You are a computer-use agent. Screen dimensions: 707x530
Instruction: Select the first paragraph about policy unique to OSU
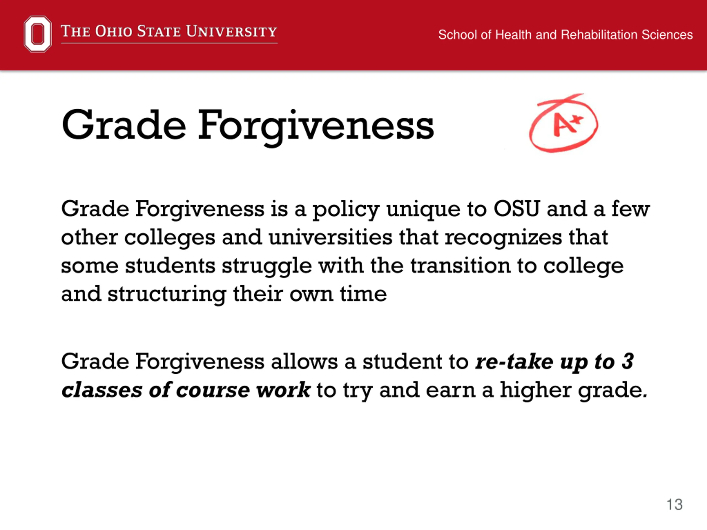[355, 251]
